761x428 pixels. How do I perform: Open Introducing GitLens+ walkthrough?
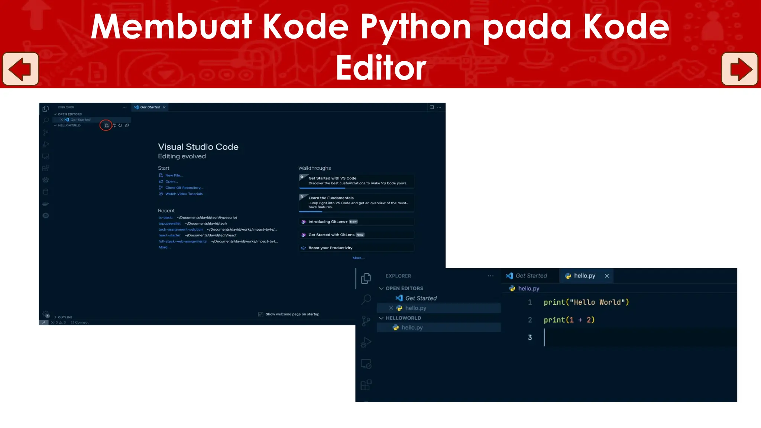click(356, 221)
